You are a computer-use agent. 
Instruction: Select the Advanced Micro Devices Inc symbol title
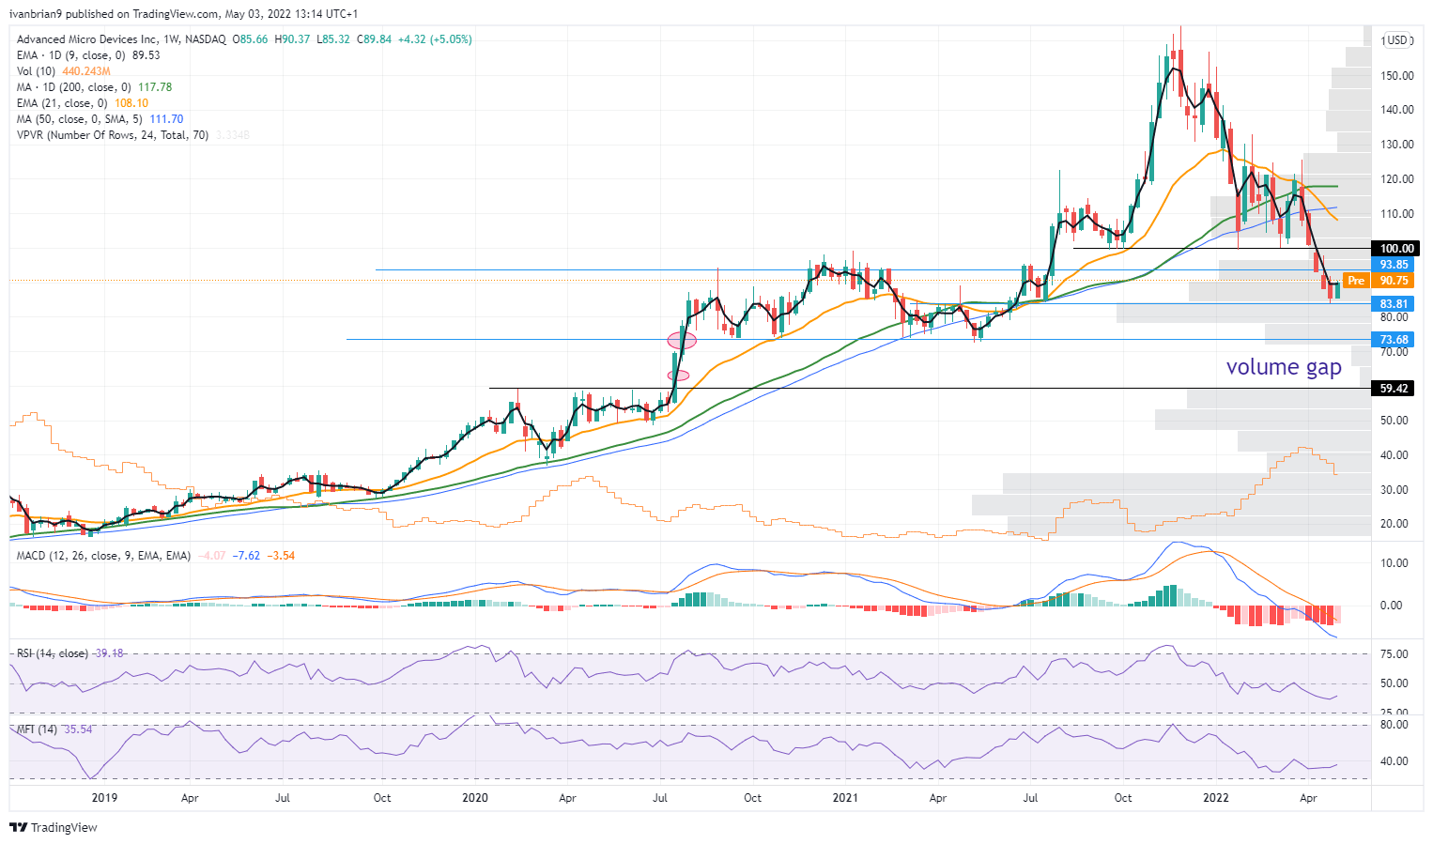coord(121,39)
